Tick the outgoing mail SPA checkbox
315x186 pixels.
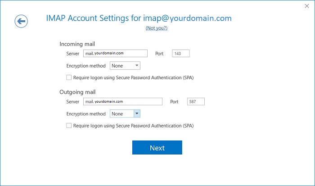pos(69,126)
